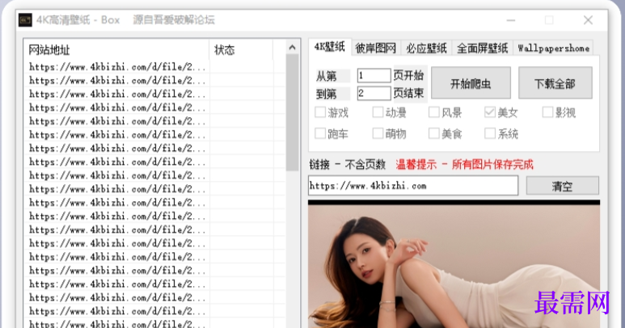Open the 彼岸图网 tab
625x328 pixels.
375,48
